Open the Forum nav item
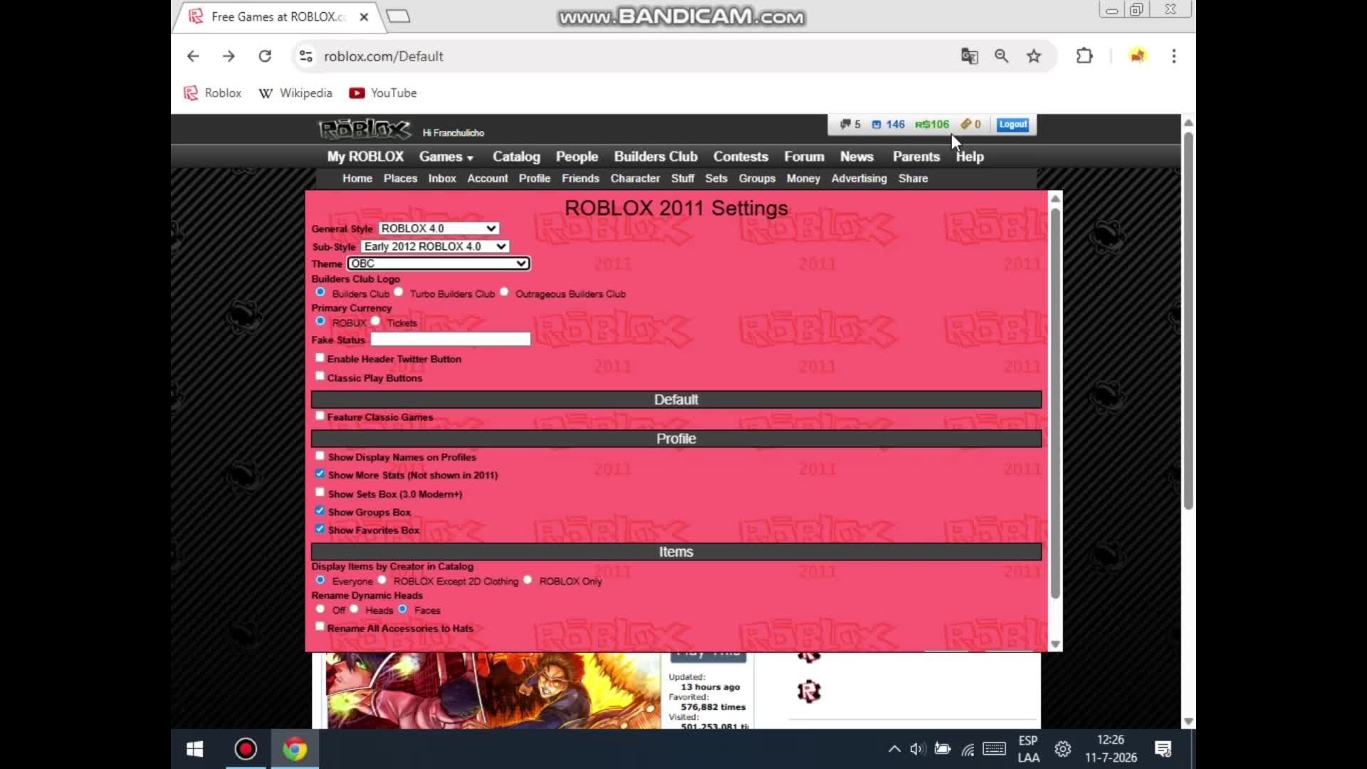1367x769 pixels. coord(804,157)
